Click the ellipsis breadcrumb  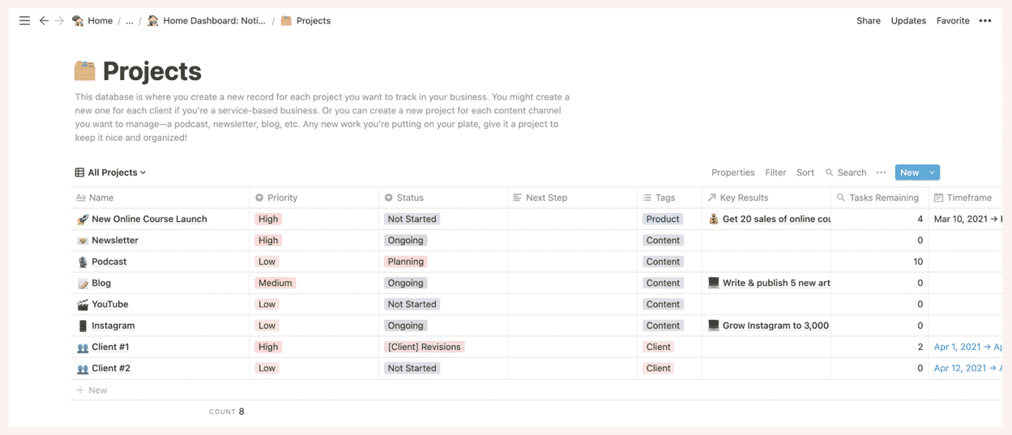(x=130, y=21)
